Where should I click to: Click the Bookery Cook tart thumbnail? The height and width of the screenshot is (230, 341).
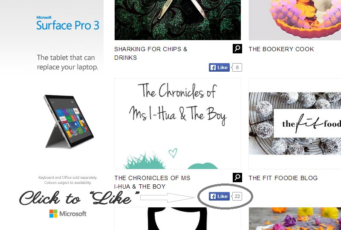click(x=295, y=20)
